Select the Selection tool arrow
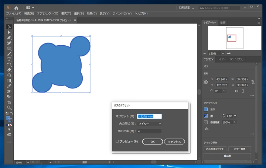Screen dimensions: 266x168 click(9, 27)
